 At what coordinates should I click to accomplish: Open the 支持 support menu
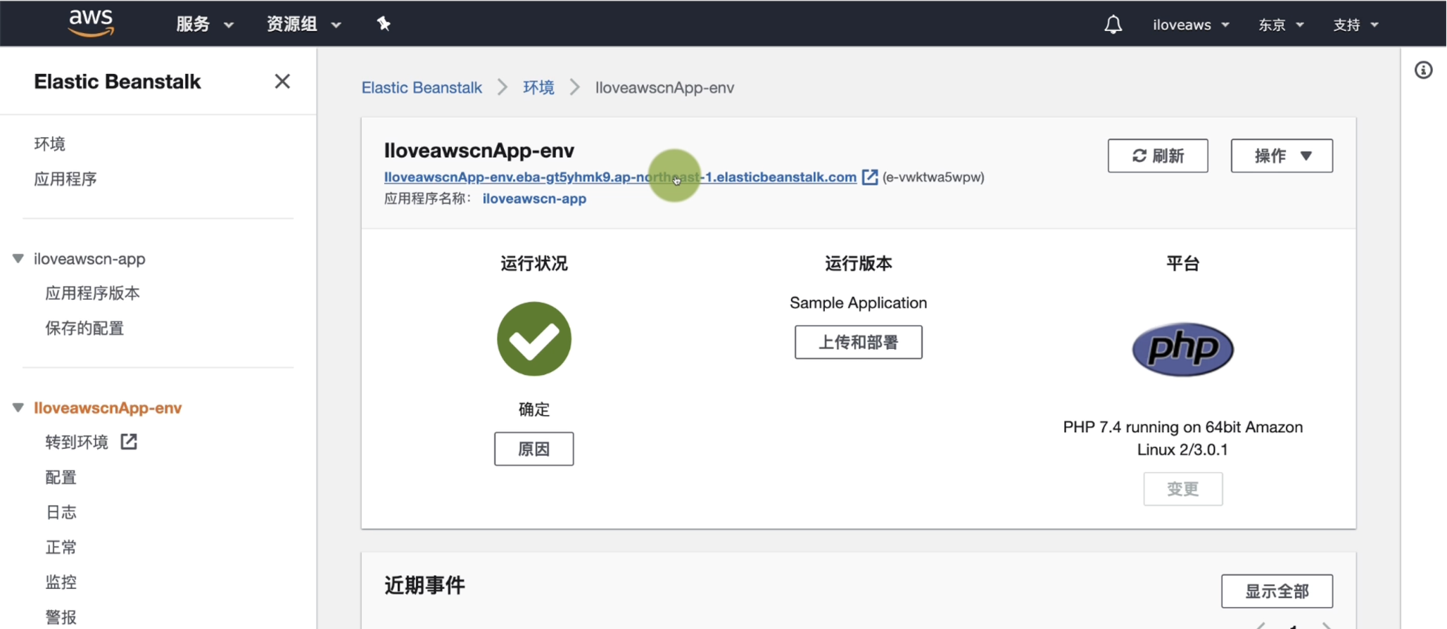(x=1356, y=25)
